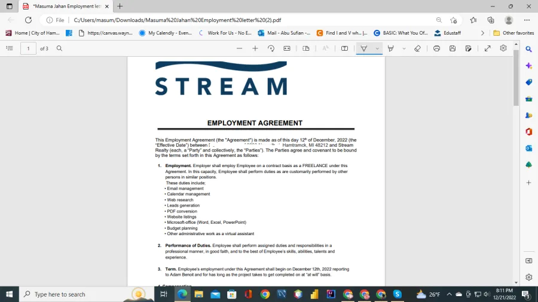This screenshot has height=302, width=538.
Task: Enter full screen PDF view
Action: 487,48
